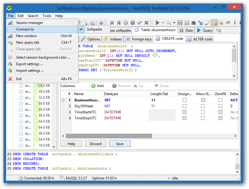Click the load SQL file folder icon
The image size is (249, 189).
(x=169, y=23)
